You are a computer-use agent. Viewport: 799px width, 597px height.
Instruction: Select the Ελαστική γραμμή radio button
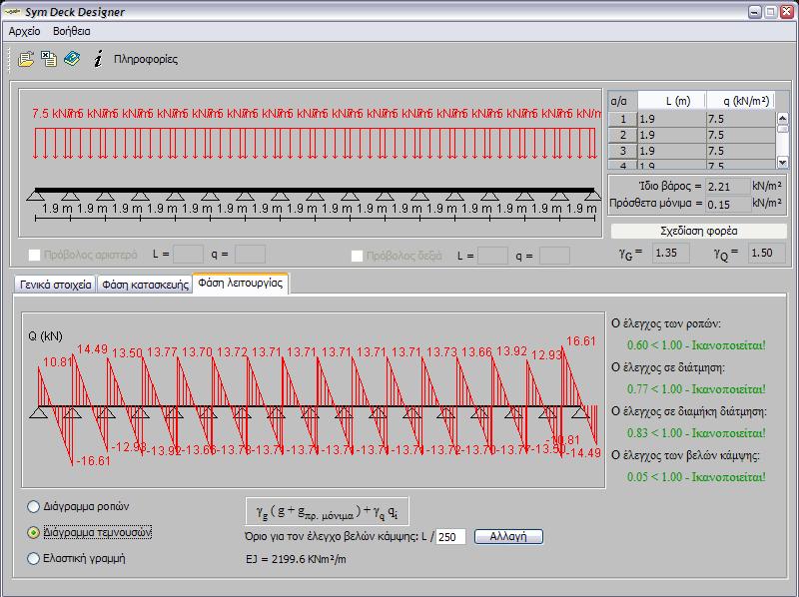tap(33, 558)
